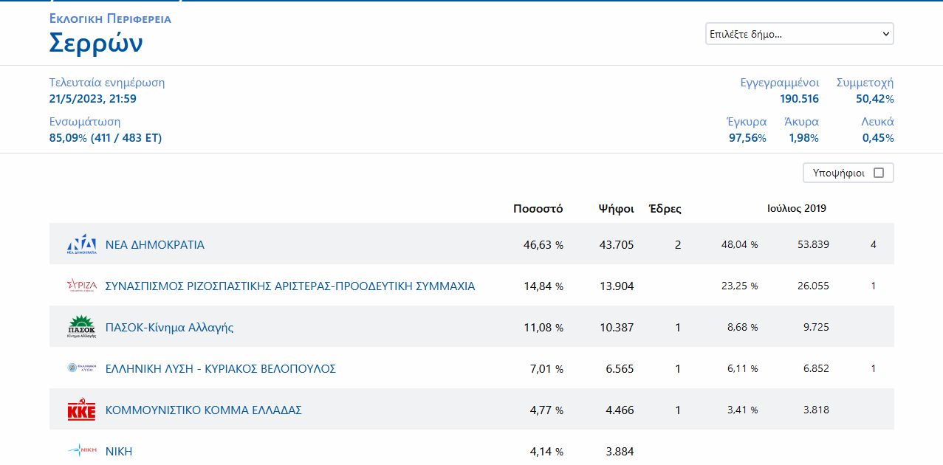Click the 6.852 2019 votes value
Screen dimensions: 943x465
(x=816, y=368)
